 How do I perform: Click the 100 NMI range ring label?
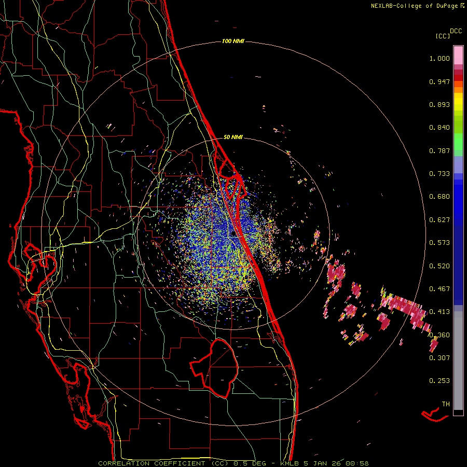(233, 41)
